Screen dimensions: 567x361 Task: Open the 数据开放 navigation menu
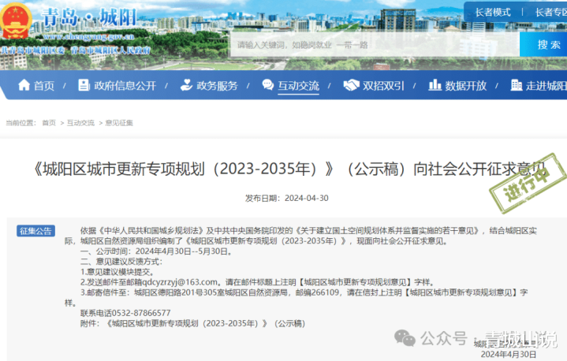pyautogui.click(x=466, y=86)
